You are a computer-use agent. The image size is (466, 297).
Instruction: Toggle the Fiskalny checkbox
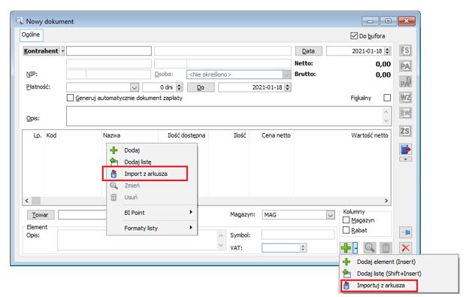(x=387, y=98)
